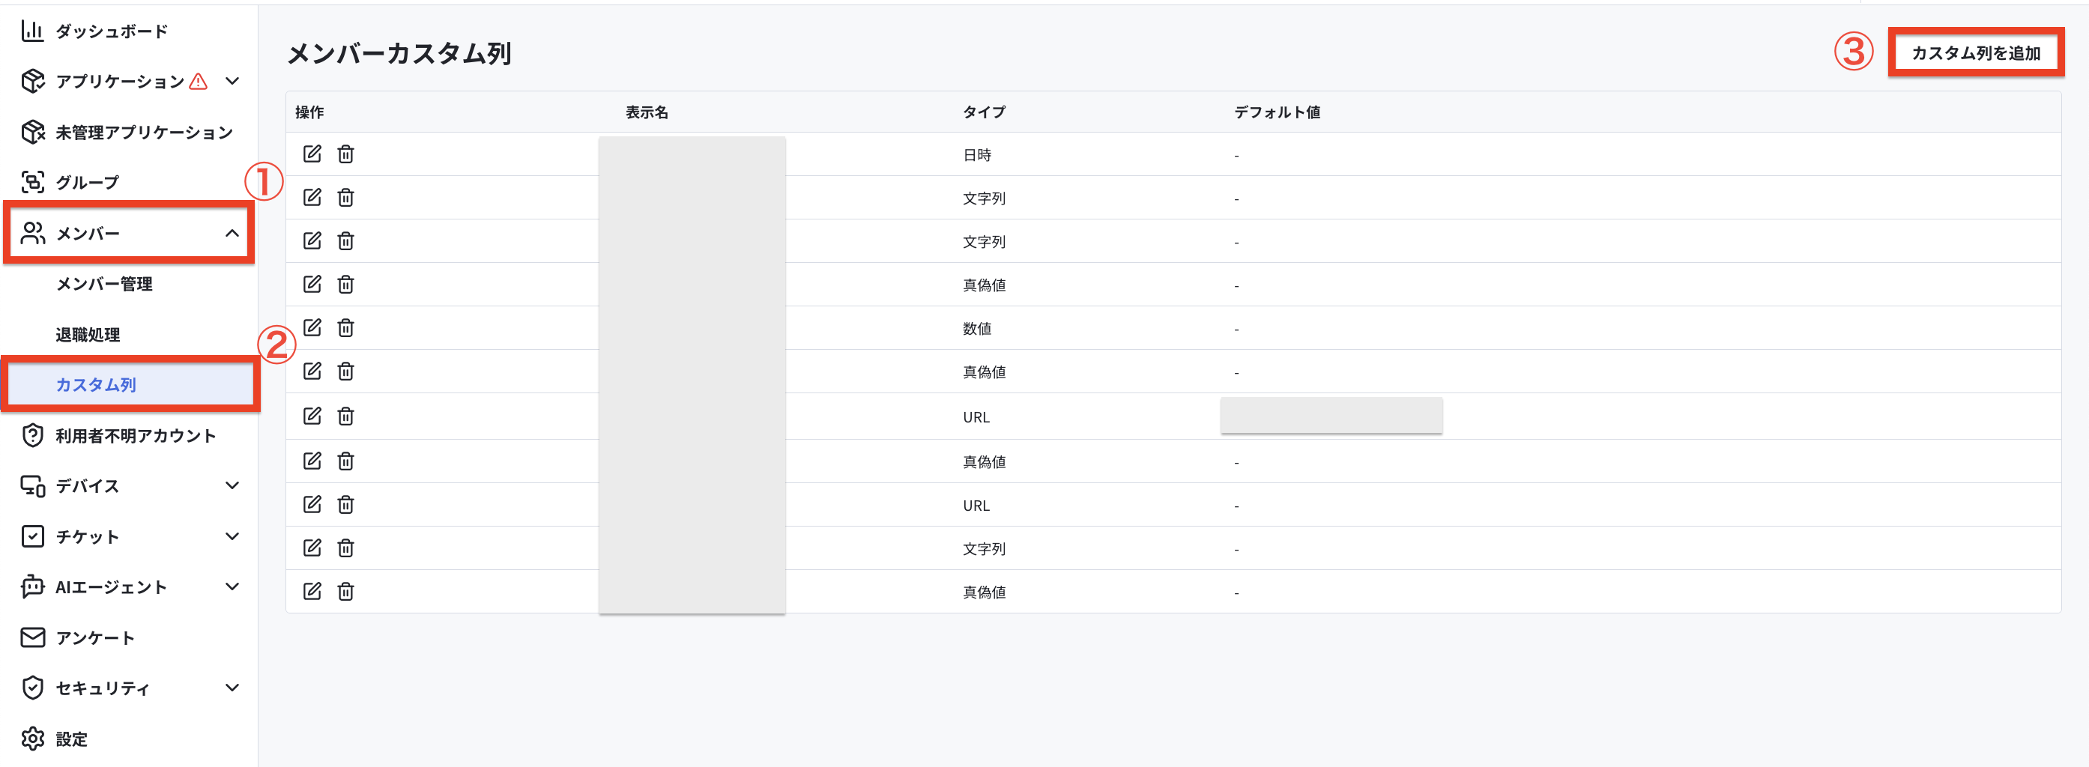The width and height of the screenshot is (2089, 767).
Task: Expand the デバイス menu chevron
Action: (x=232, y=485)
